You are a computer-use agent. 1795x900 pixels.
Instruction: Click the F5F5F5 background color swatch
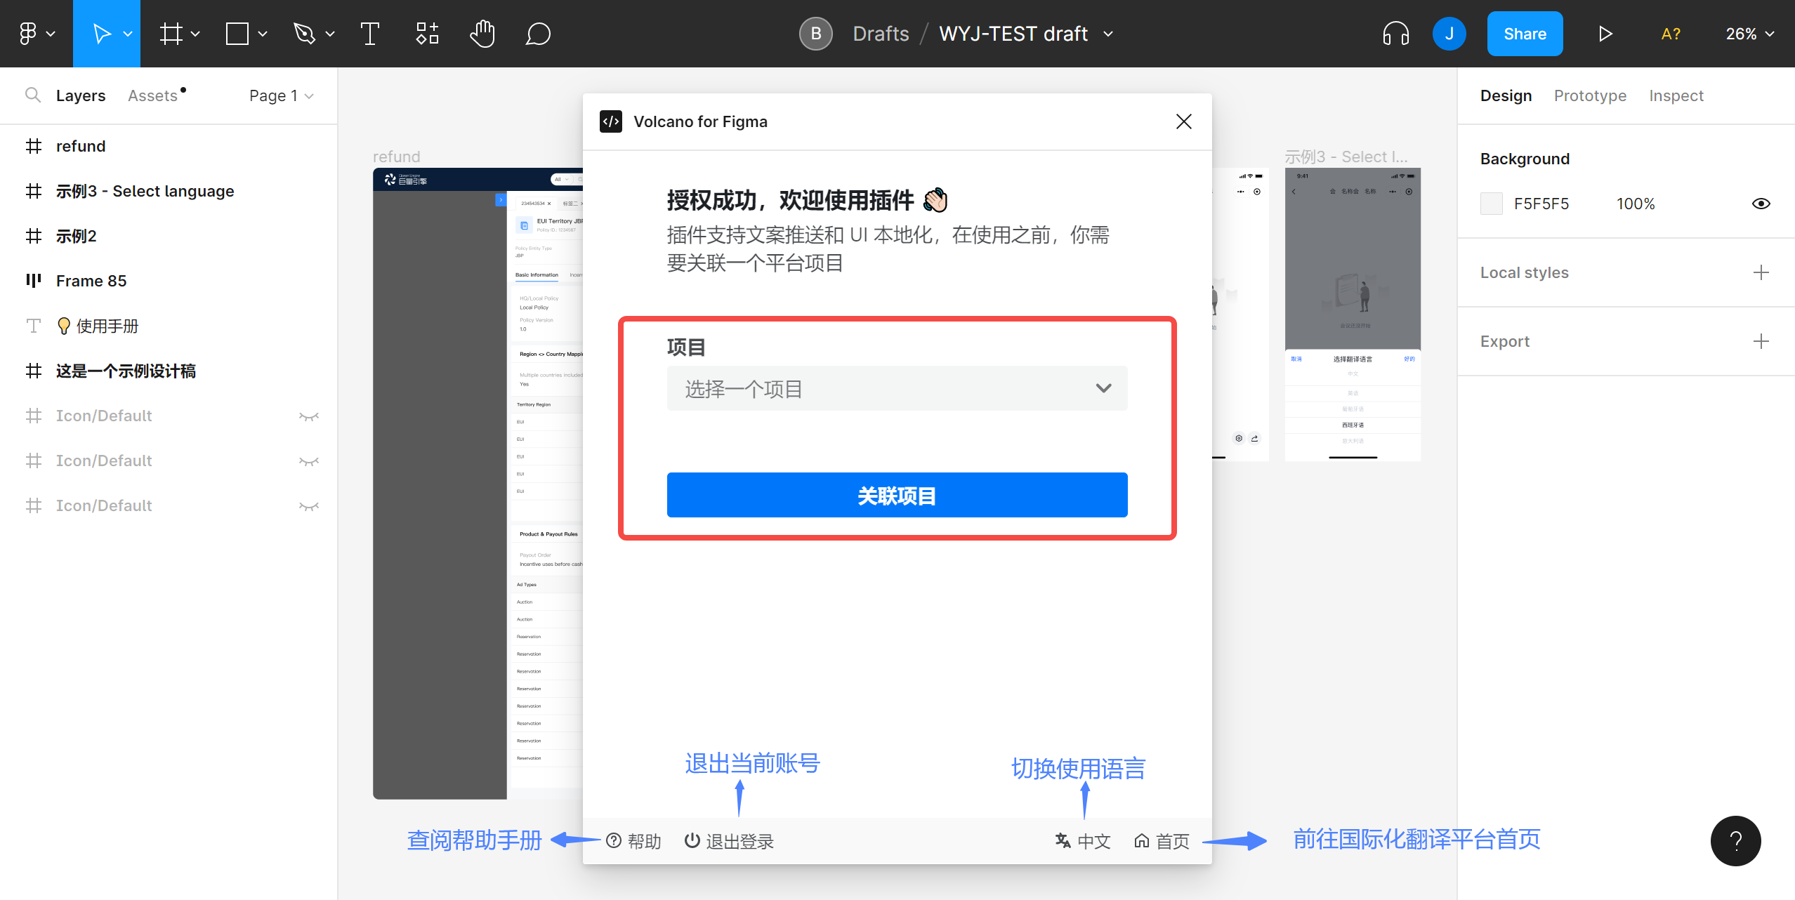1491,204
